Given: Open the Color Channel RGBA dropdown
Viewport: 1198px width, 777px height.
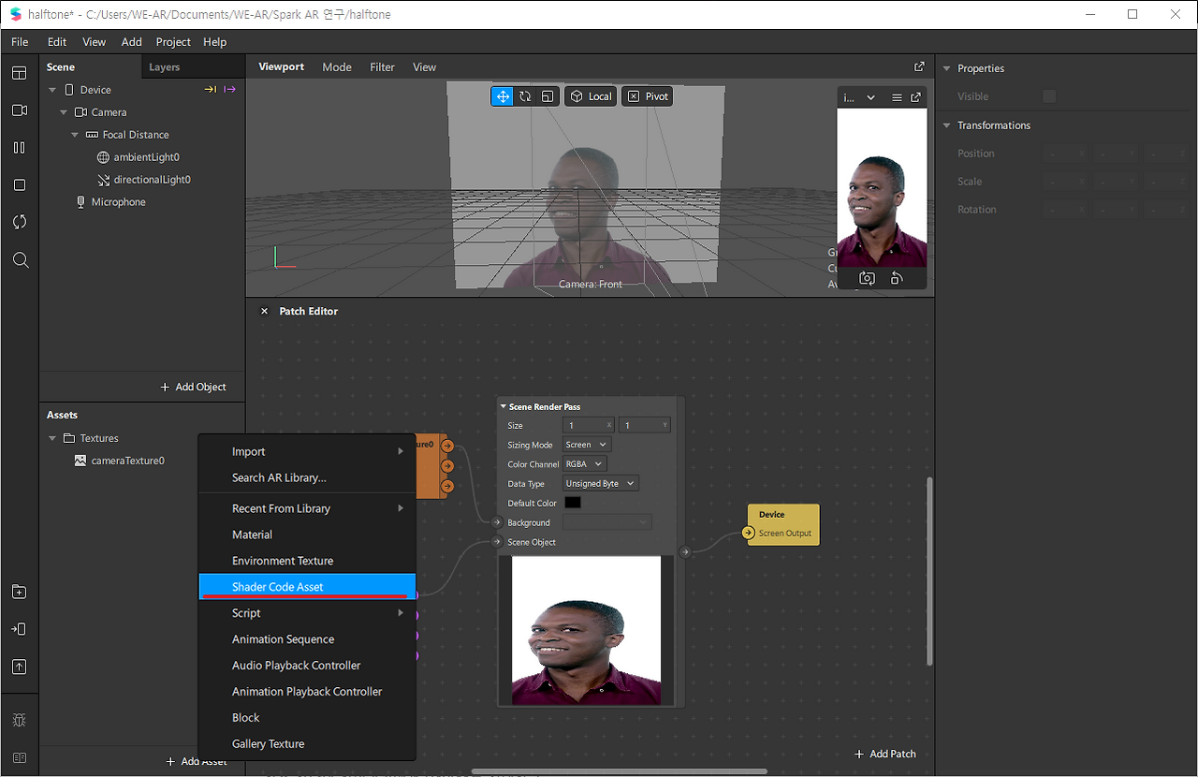Looking at the screenshot, I should 585,464.
